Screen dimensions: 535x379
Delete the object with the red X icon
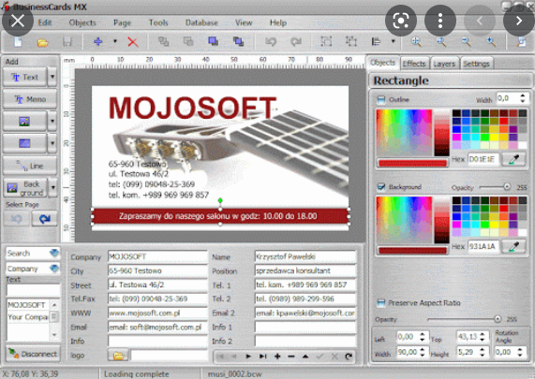[133, 42]
